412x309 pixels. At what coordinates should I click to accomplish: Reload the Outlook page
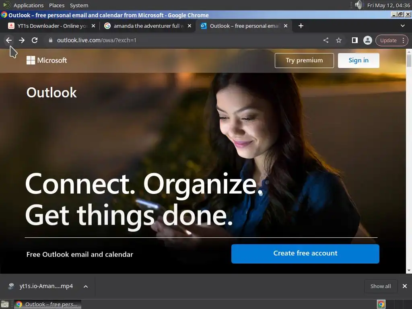point(35,40)
